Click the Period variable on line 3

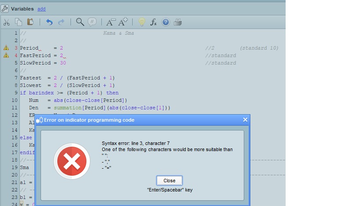(x=29, y=48)
